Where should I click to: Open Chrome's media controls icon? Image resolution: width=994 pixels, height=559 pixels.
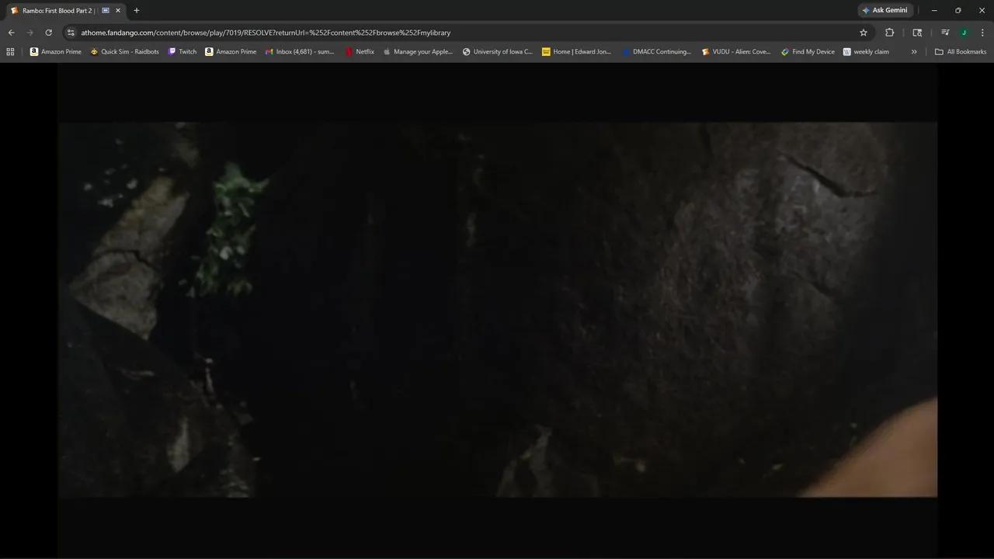coord(945,33)
